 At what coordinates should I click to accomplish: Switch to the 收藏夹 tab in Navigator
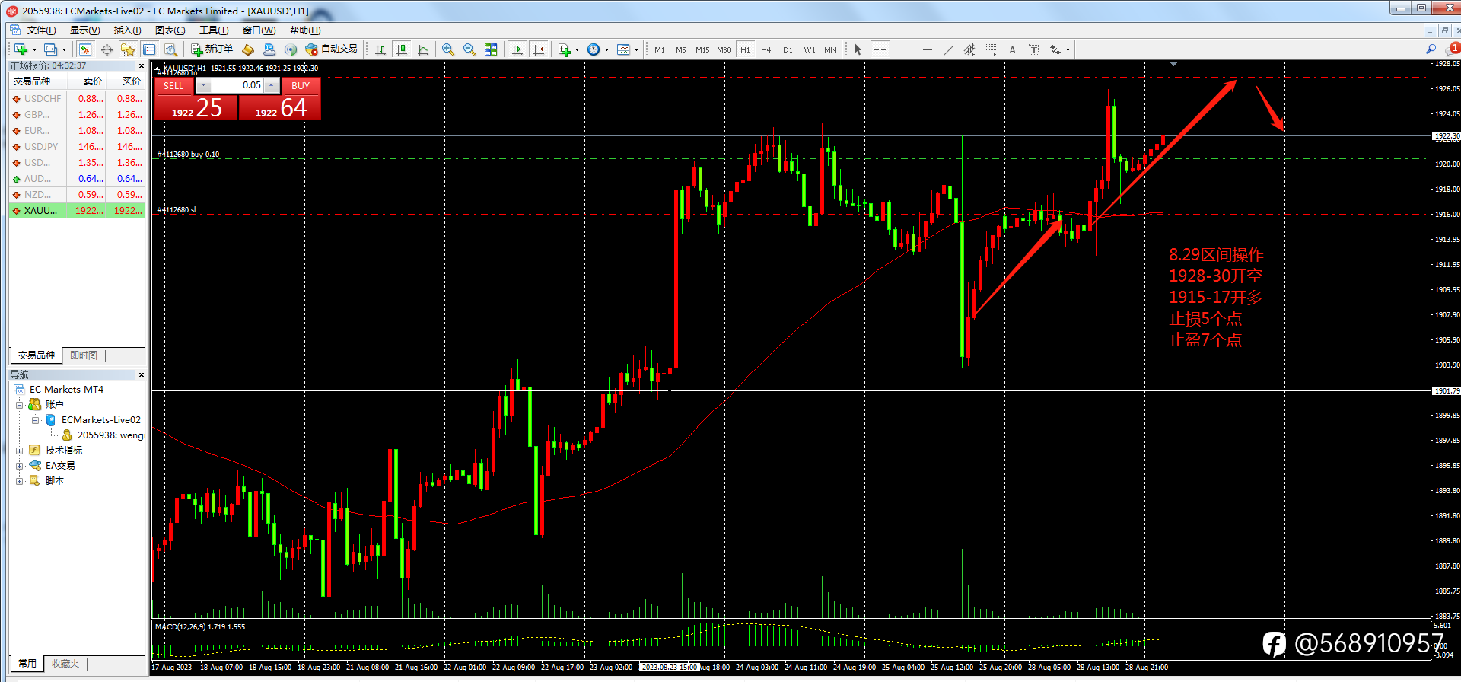pyautogui.click(x=65, y=664)
